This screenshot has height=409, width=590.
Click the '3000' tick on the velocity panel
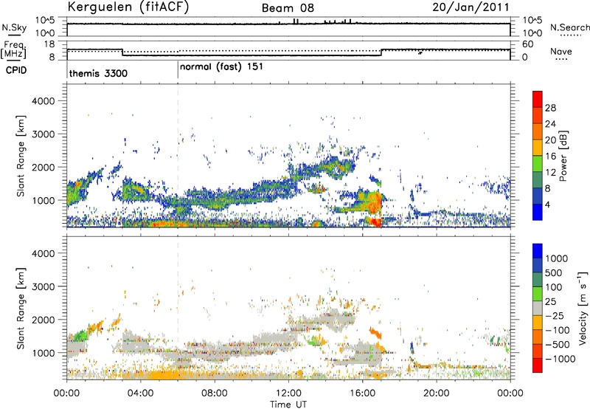(x=43, y=286)
